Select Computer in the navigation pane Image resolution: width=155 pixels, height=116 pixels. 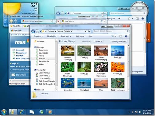pos(40,70)
